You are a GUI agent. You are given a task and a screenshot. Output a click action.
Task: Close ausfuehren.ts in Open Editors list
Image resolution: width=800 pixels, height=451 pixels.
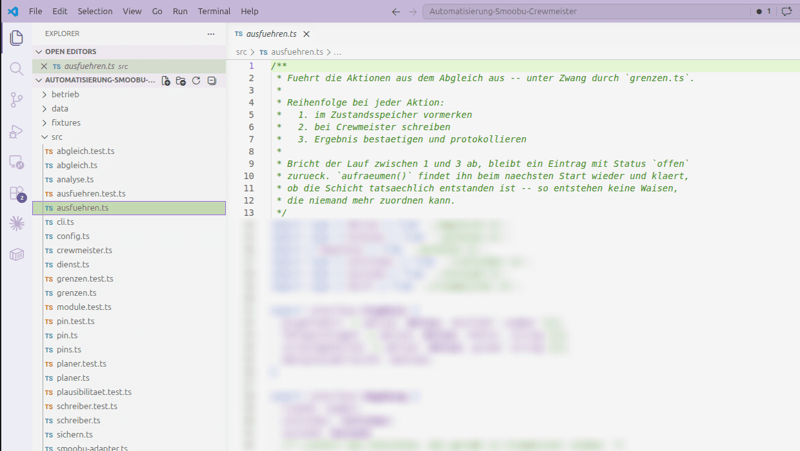44,66
